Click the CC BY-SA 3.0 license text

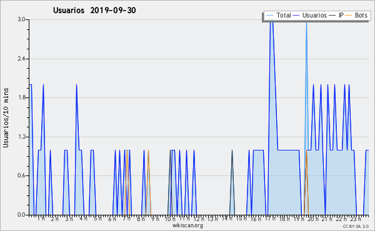click(356, 227)
